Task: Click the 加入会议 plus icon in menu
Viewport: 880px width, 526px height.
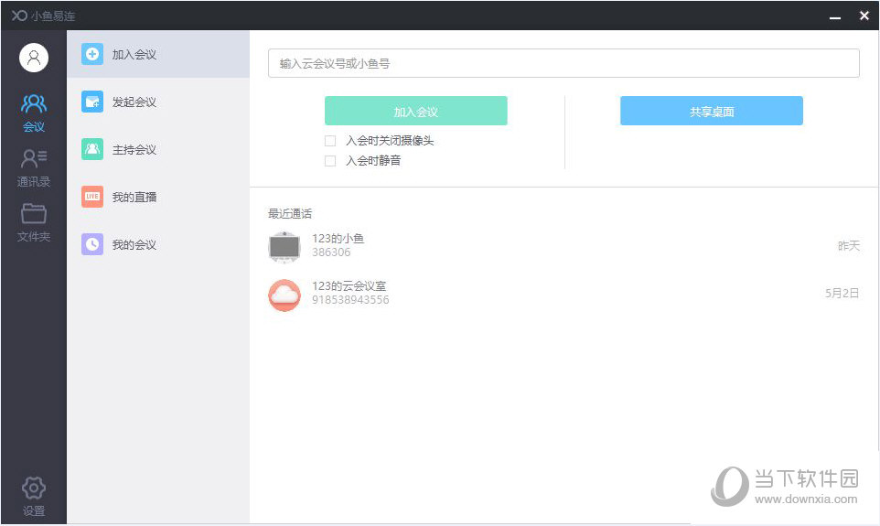Action: coord(92,55)
